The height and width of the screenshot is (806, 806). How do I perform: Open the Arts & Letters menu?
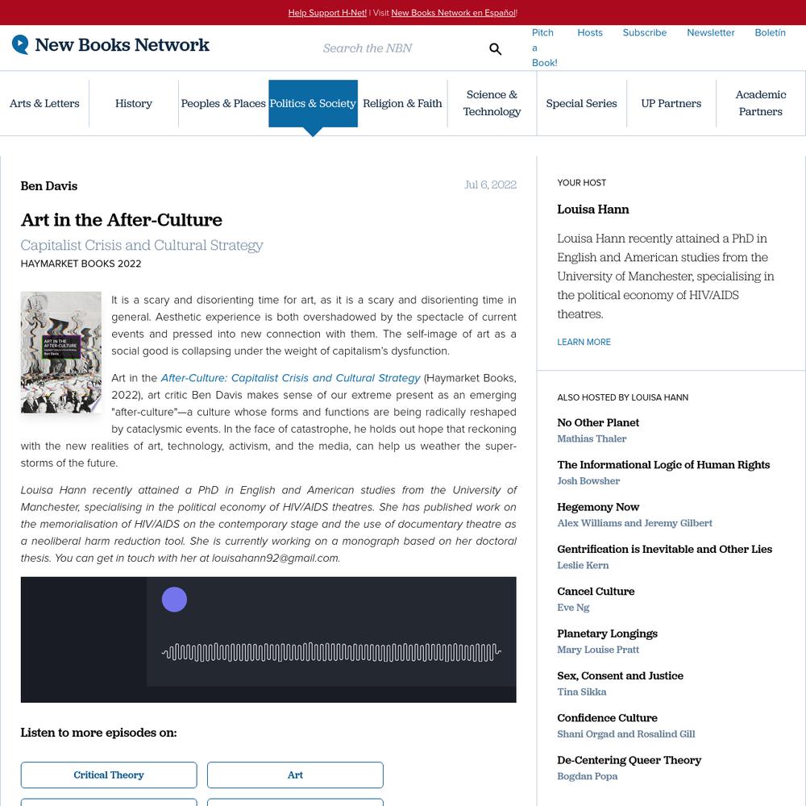tap(44, 103)
